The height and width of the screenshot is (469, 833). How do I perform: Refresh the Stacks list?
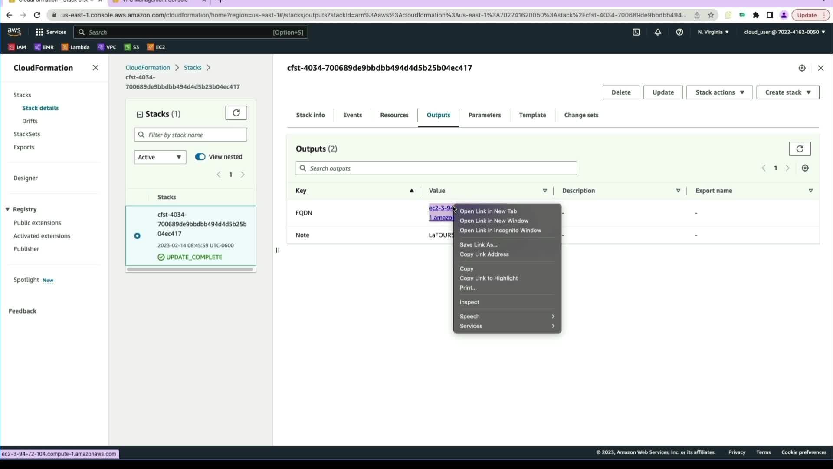[236, 113]
